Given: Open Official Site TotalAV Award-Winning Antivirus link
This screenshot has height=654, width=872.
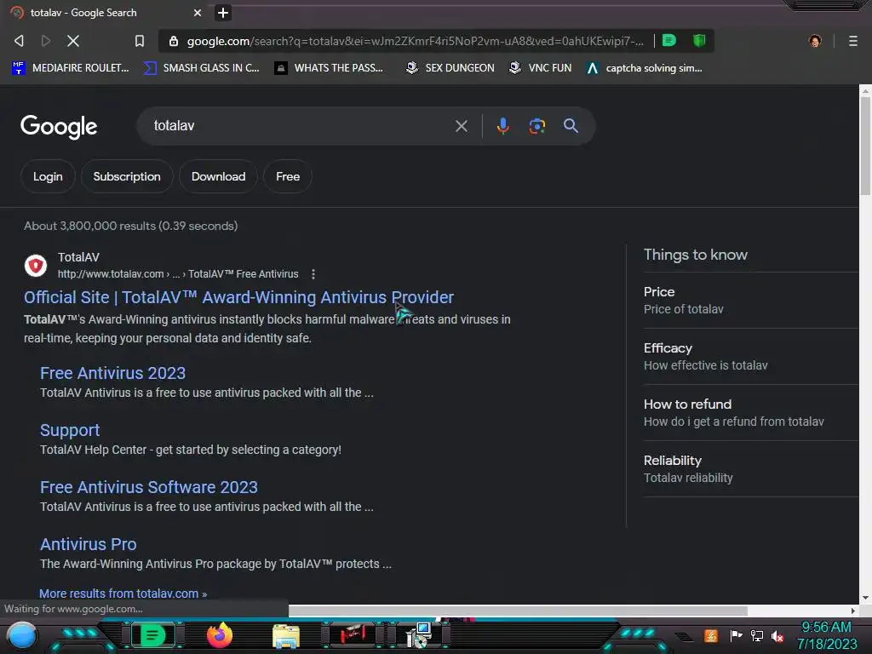Looking at the screenshot, I should [x=238, y=297].
